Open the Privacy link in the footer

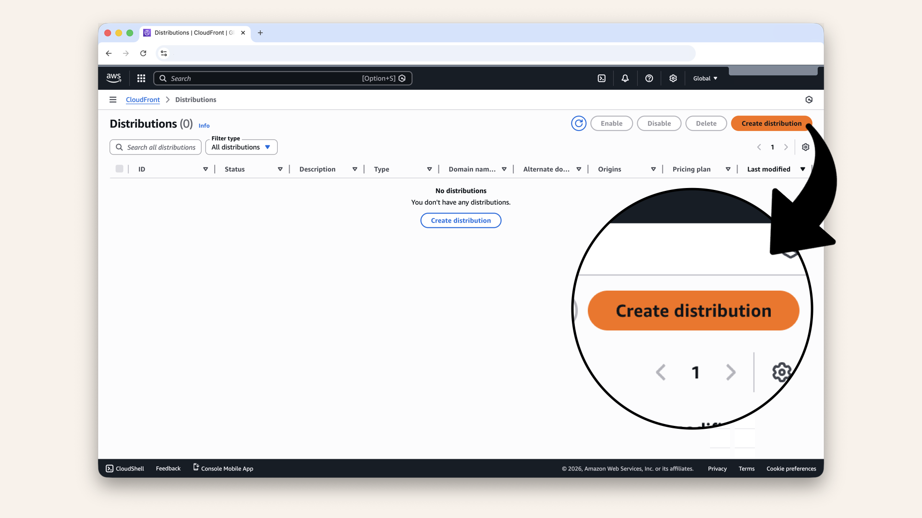click(717, 469)
